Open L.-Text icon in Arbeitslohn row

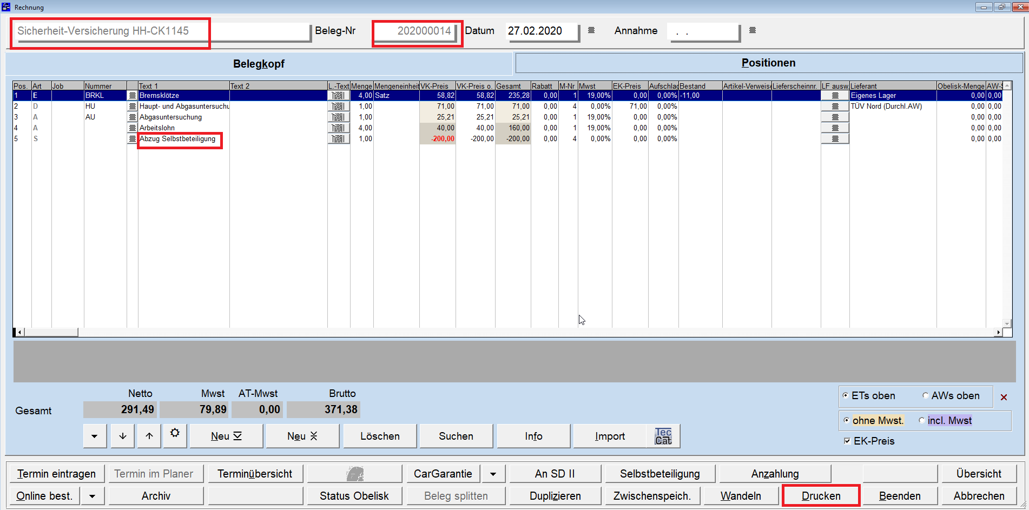339,128
